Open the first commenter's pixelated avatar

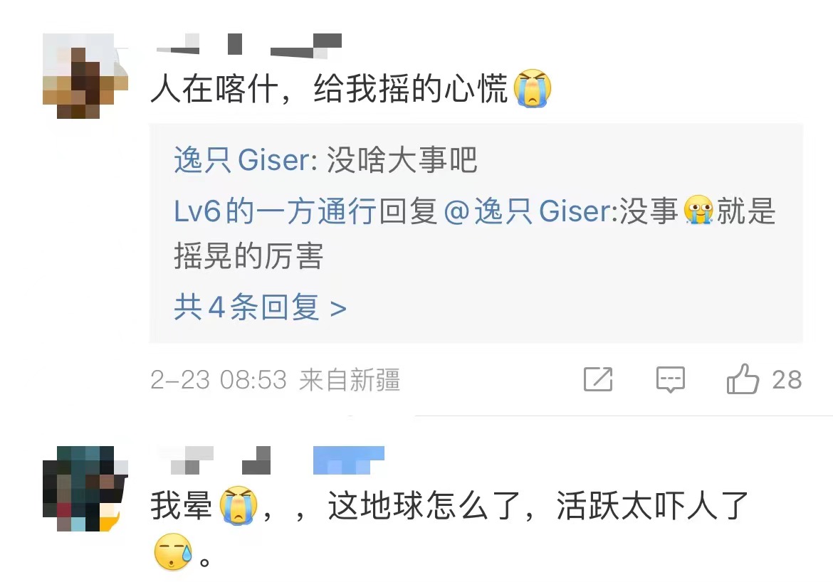85,76
